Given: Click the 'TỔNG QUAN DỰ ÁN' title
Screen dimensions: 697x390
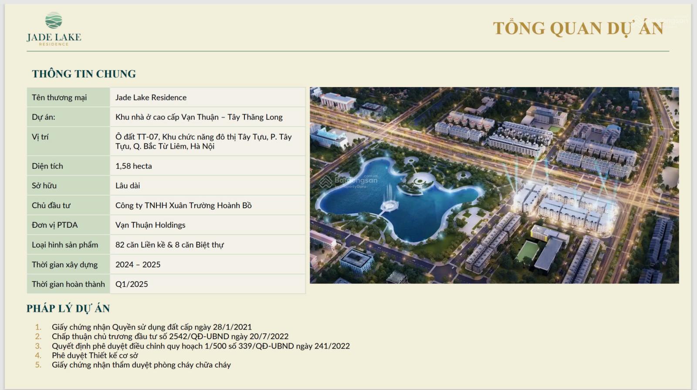Looking at the screenshot, I should click(x=578, y=29).
